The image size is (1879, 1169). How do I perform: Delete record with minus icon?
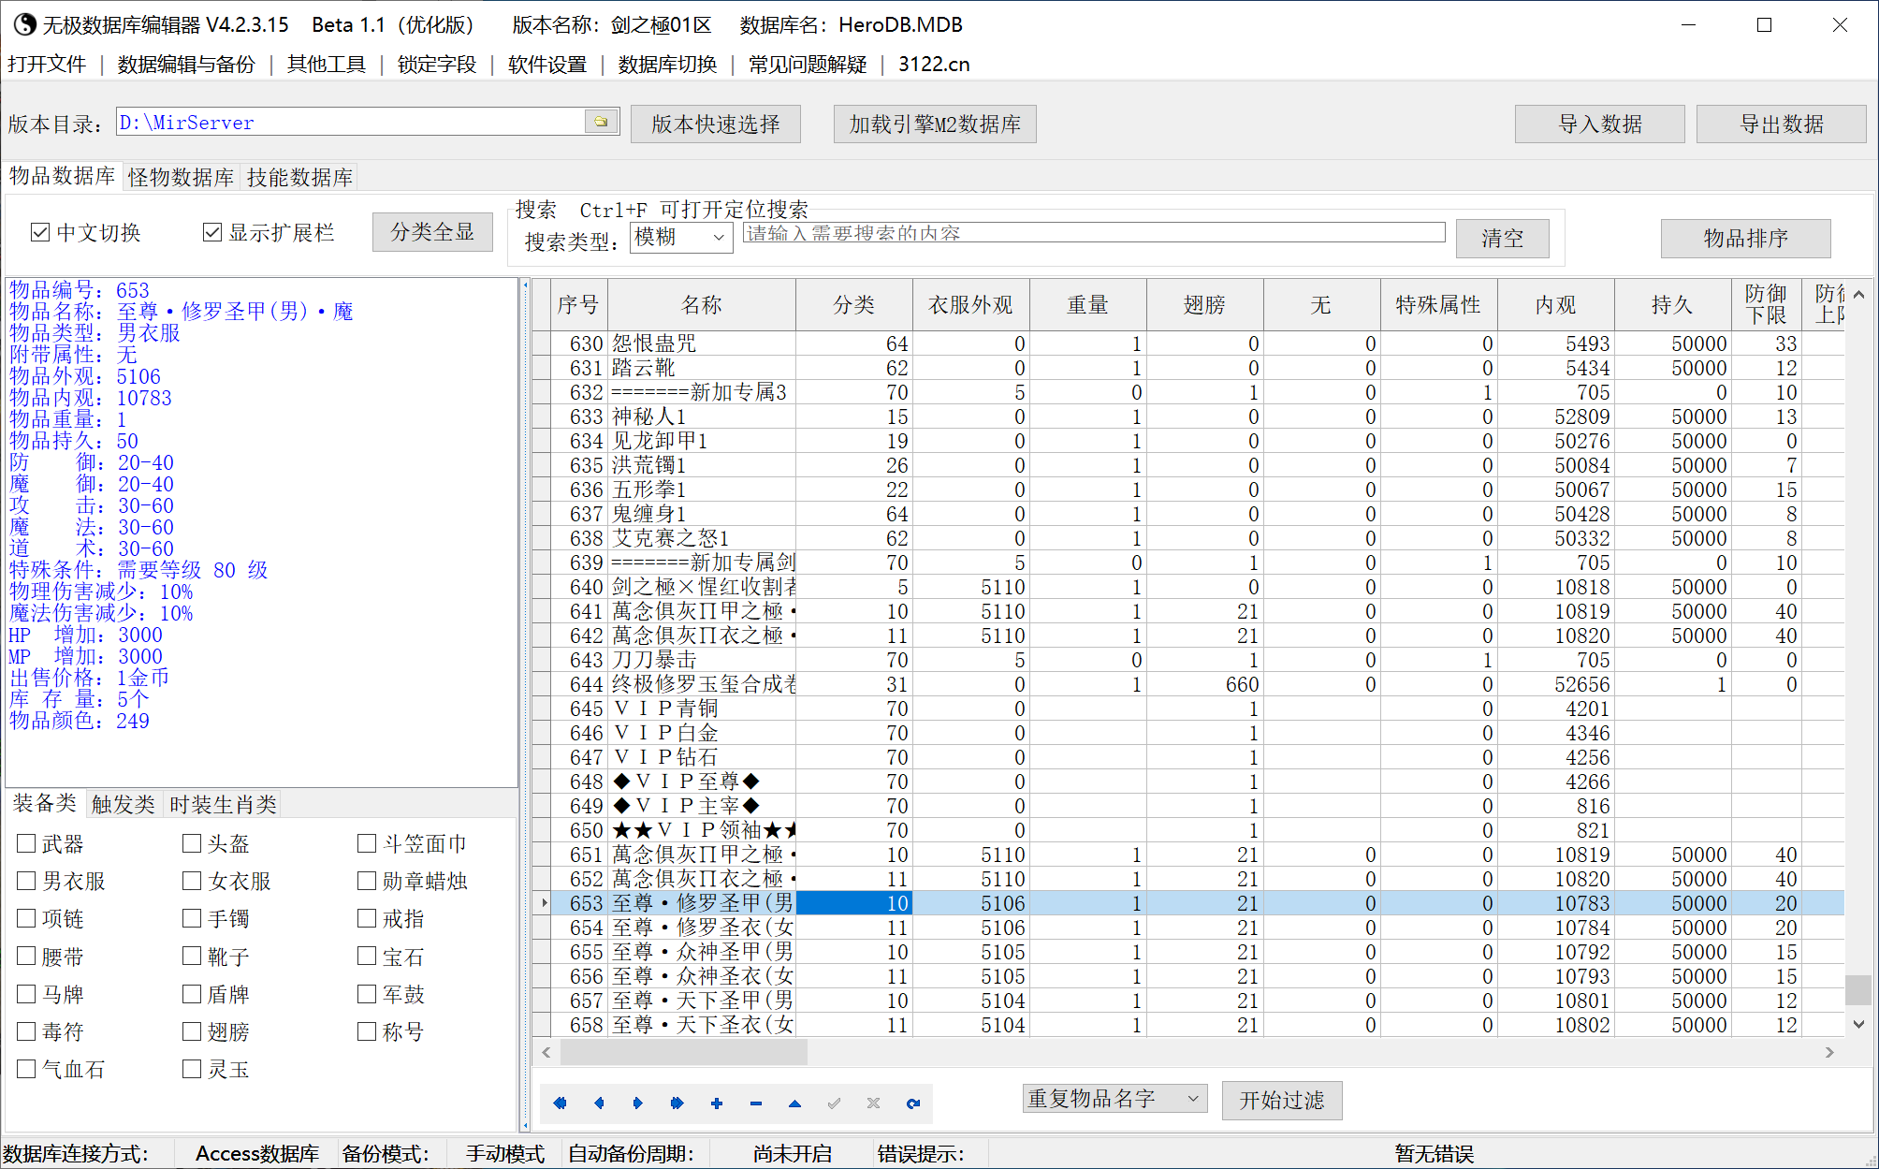point(756,1103)
